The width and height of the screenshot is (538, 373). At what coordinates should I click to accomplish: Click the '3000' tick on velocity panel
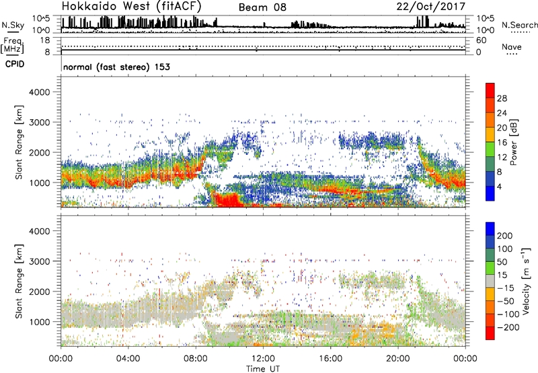[40, 261]
